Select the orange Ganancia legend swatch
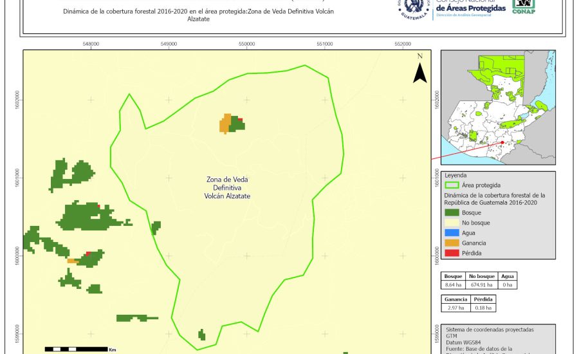The height and width of the screenshot is (354, 579). pos(452,243)
